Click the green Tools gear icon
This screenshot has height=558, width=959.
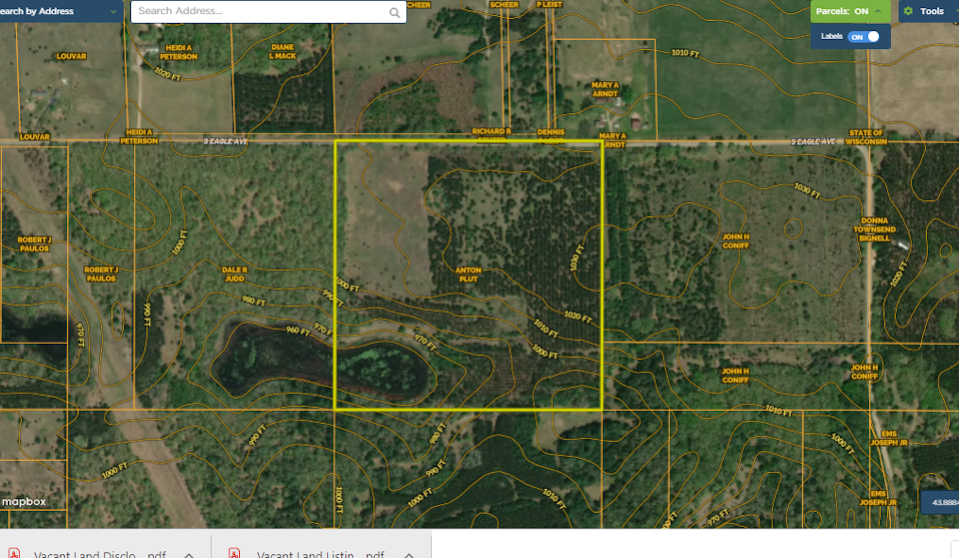coord(908,11)
